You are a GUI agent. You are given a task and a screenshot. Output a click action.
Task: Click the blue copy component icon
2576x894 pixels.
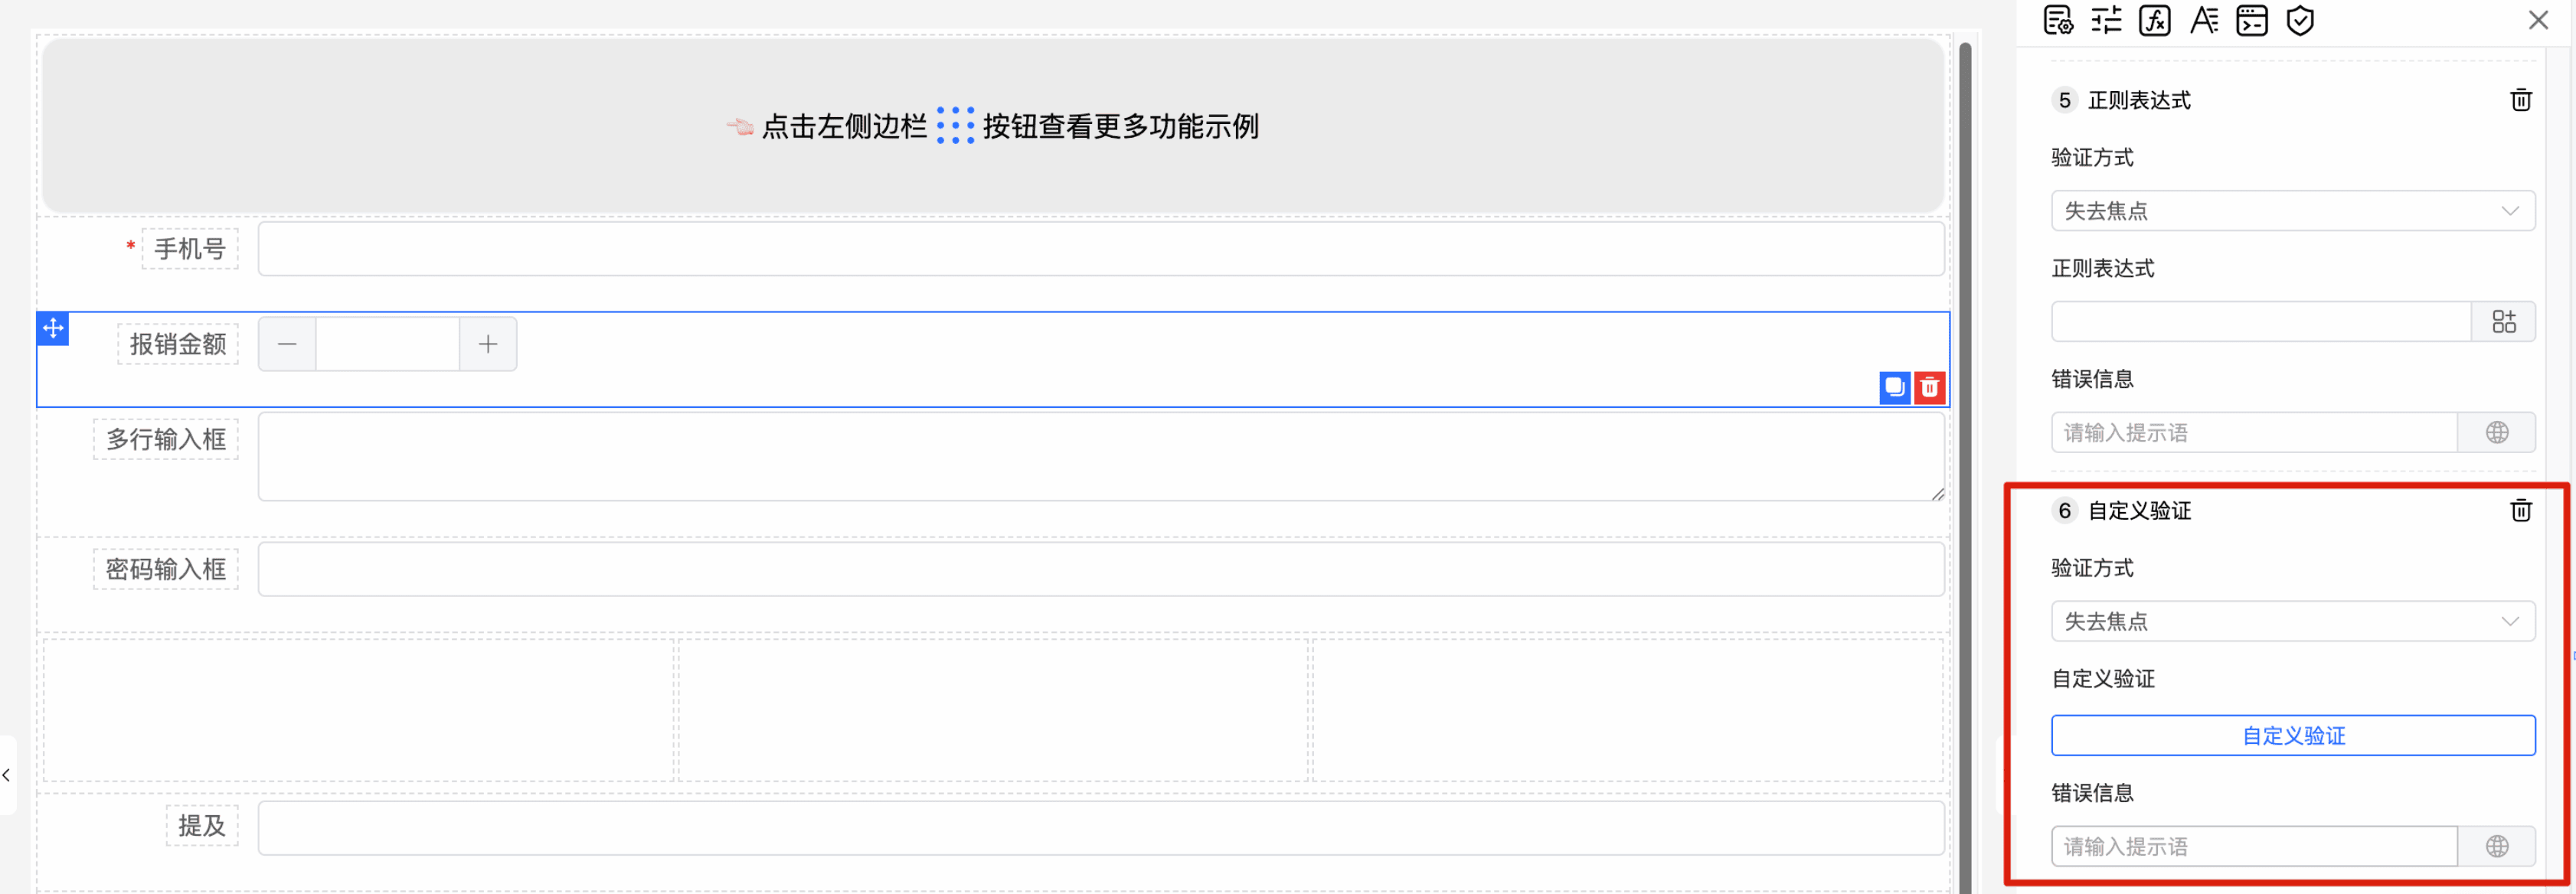1894,387
